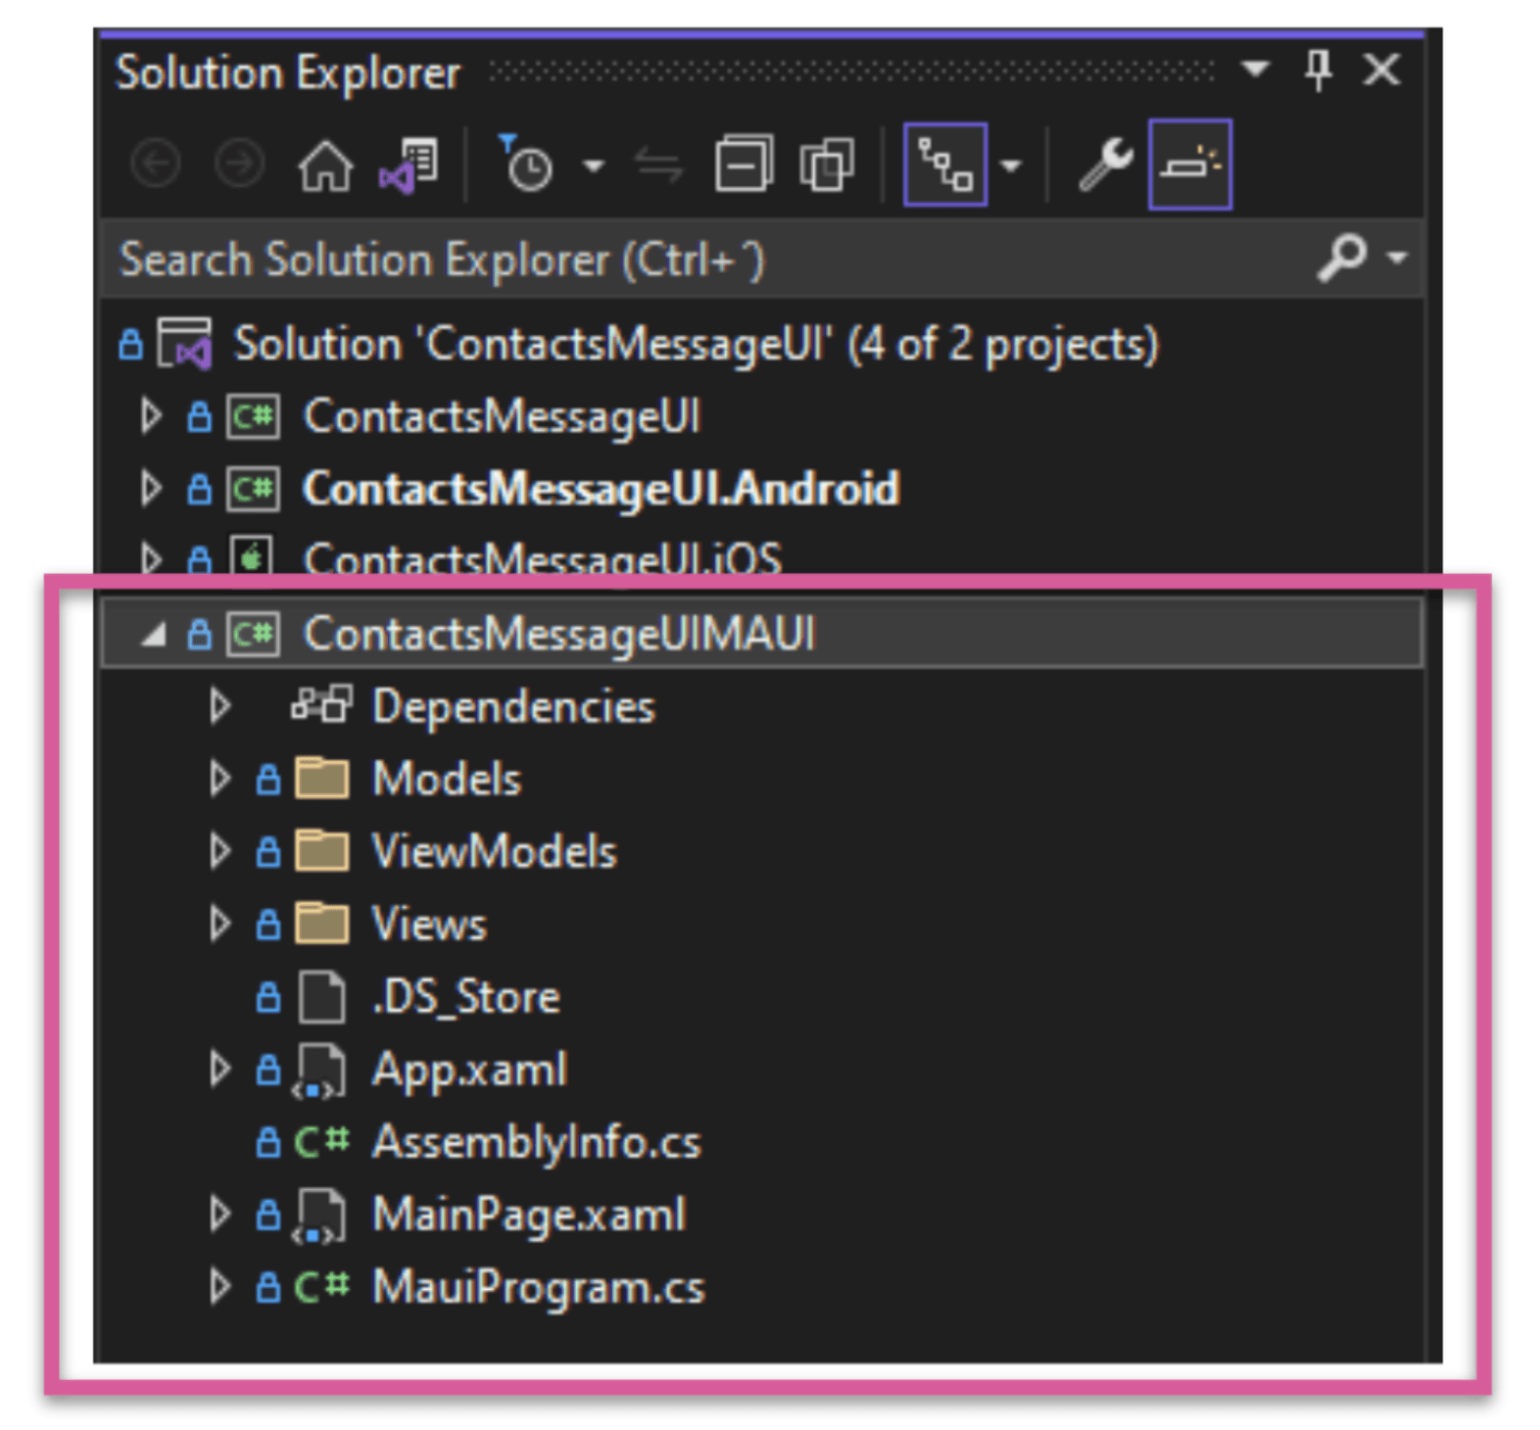Click App.xaml file icon
Image resolution: width=1540 pixels, height=1430 pixels.
pos(320,1071)
